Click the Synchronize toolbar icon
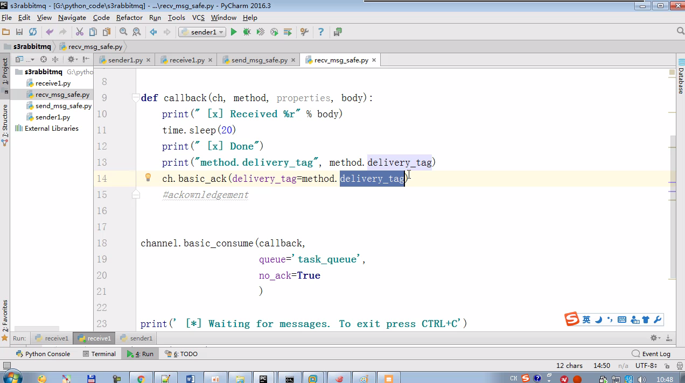 33,32
